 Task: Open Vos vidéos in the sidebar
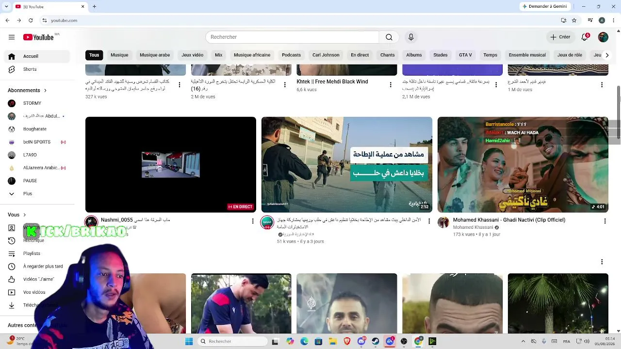coord(34,292)
